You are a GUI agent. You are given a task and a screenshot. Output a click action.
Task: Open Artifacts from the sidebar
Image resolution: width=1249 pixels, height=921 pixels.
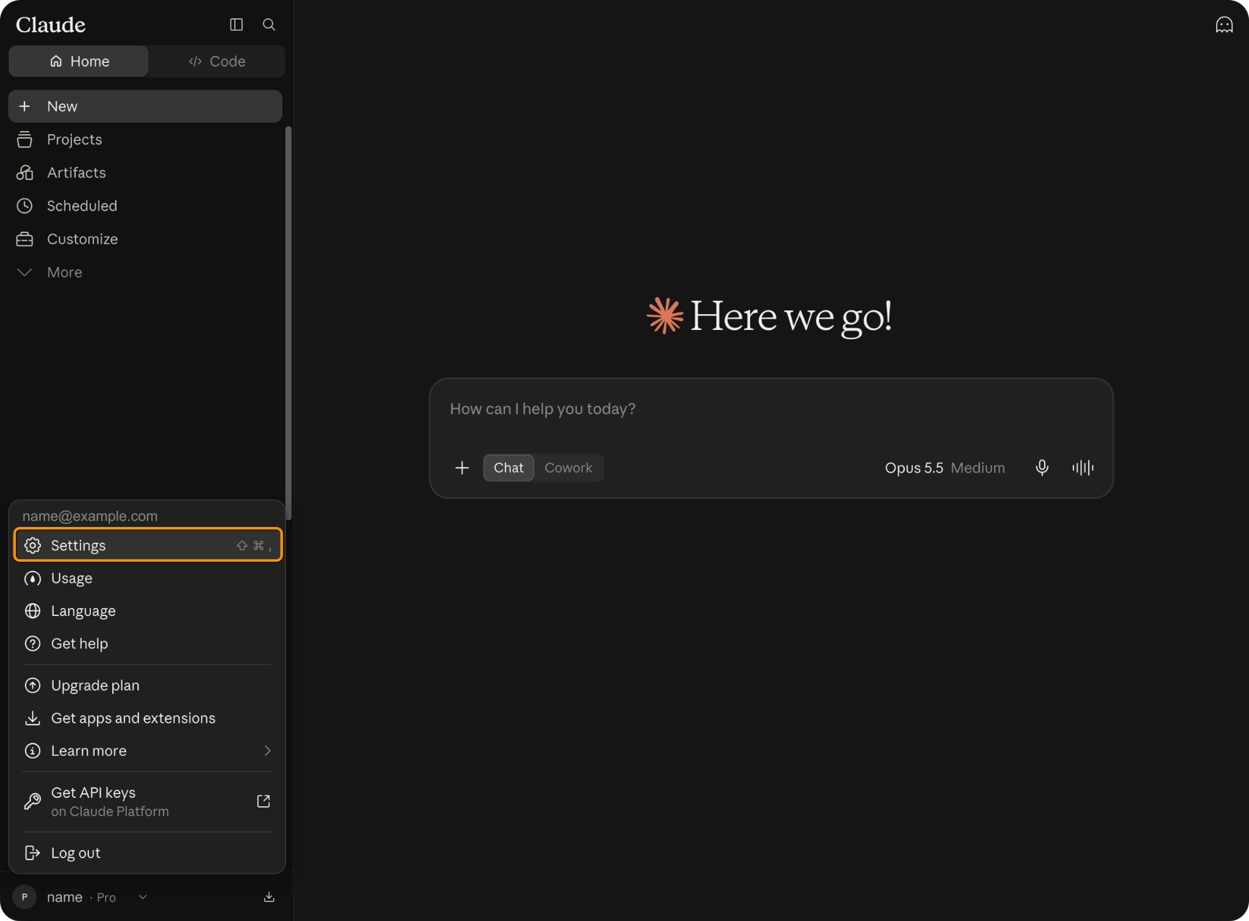coord(145,173)
